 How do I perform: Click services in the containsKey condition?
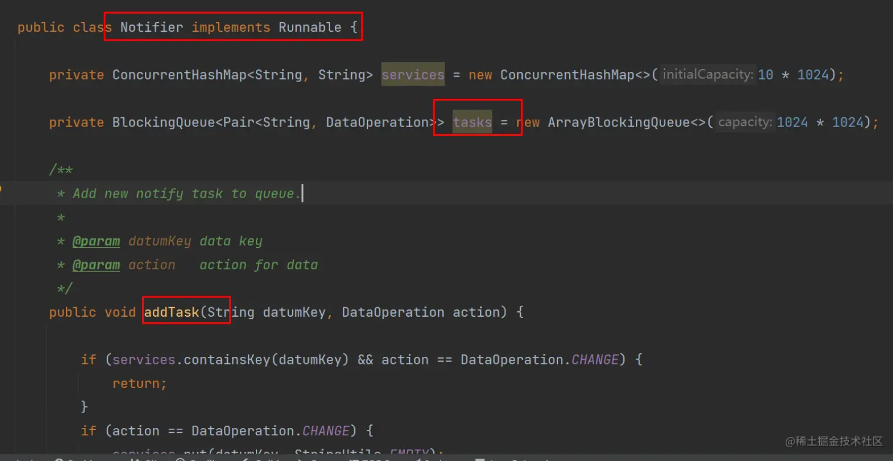click(x=144, y=359)
